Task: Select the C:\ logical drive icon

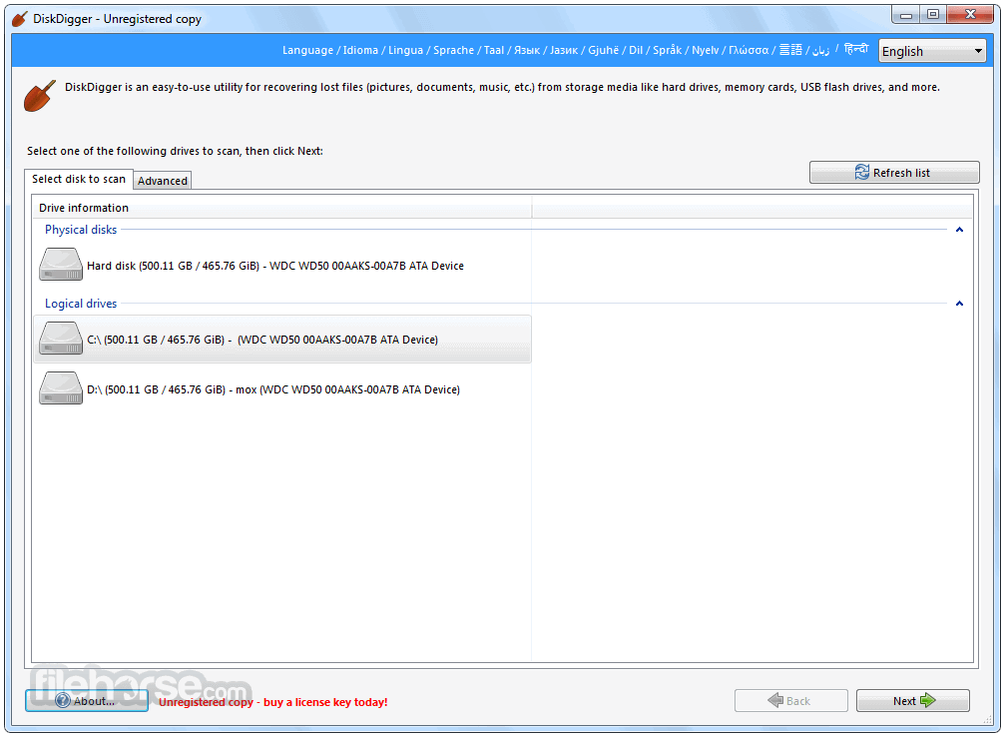Action: [x=60, y=339]
